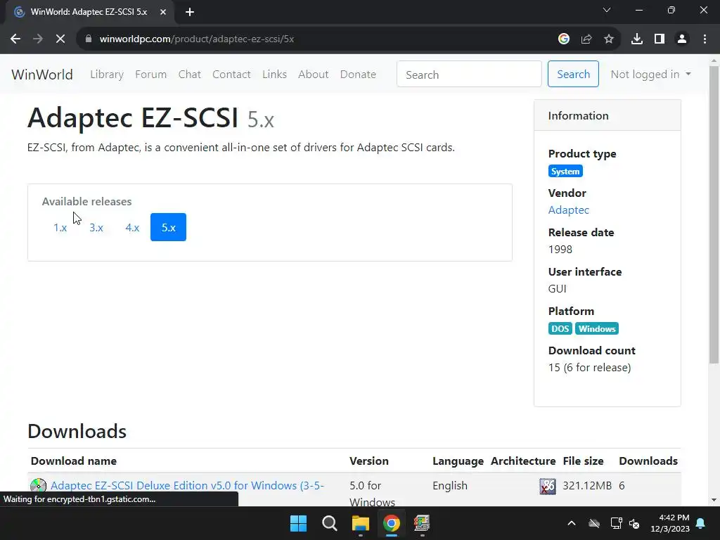
Task: Click the address bar URL
Action: point(197,39)
